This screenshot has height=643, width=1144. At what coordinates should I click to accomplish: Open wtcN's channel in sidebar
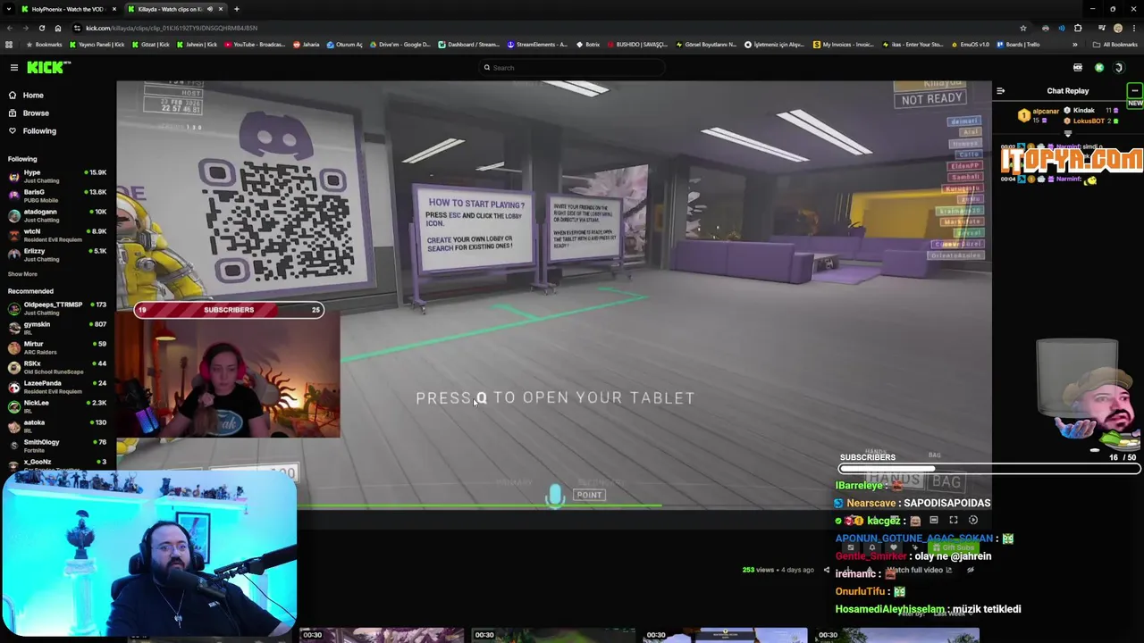click(56, 234)
